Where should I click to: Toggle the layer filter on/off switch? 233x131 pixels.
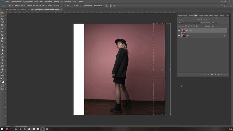pos(217,19)
